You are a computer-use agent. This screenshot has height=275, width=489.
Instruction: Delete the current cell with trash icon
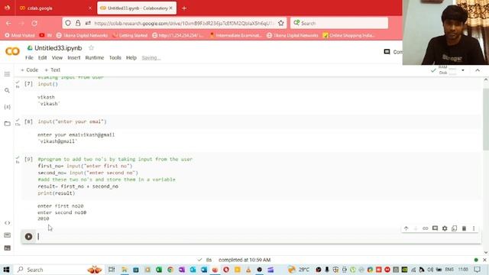pyautogui.click(x=464, y=228)
